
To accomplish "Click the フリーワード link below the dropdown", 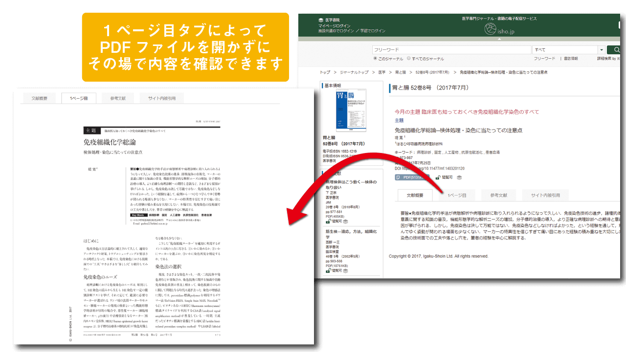I will click(544, 58).
